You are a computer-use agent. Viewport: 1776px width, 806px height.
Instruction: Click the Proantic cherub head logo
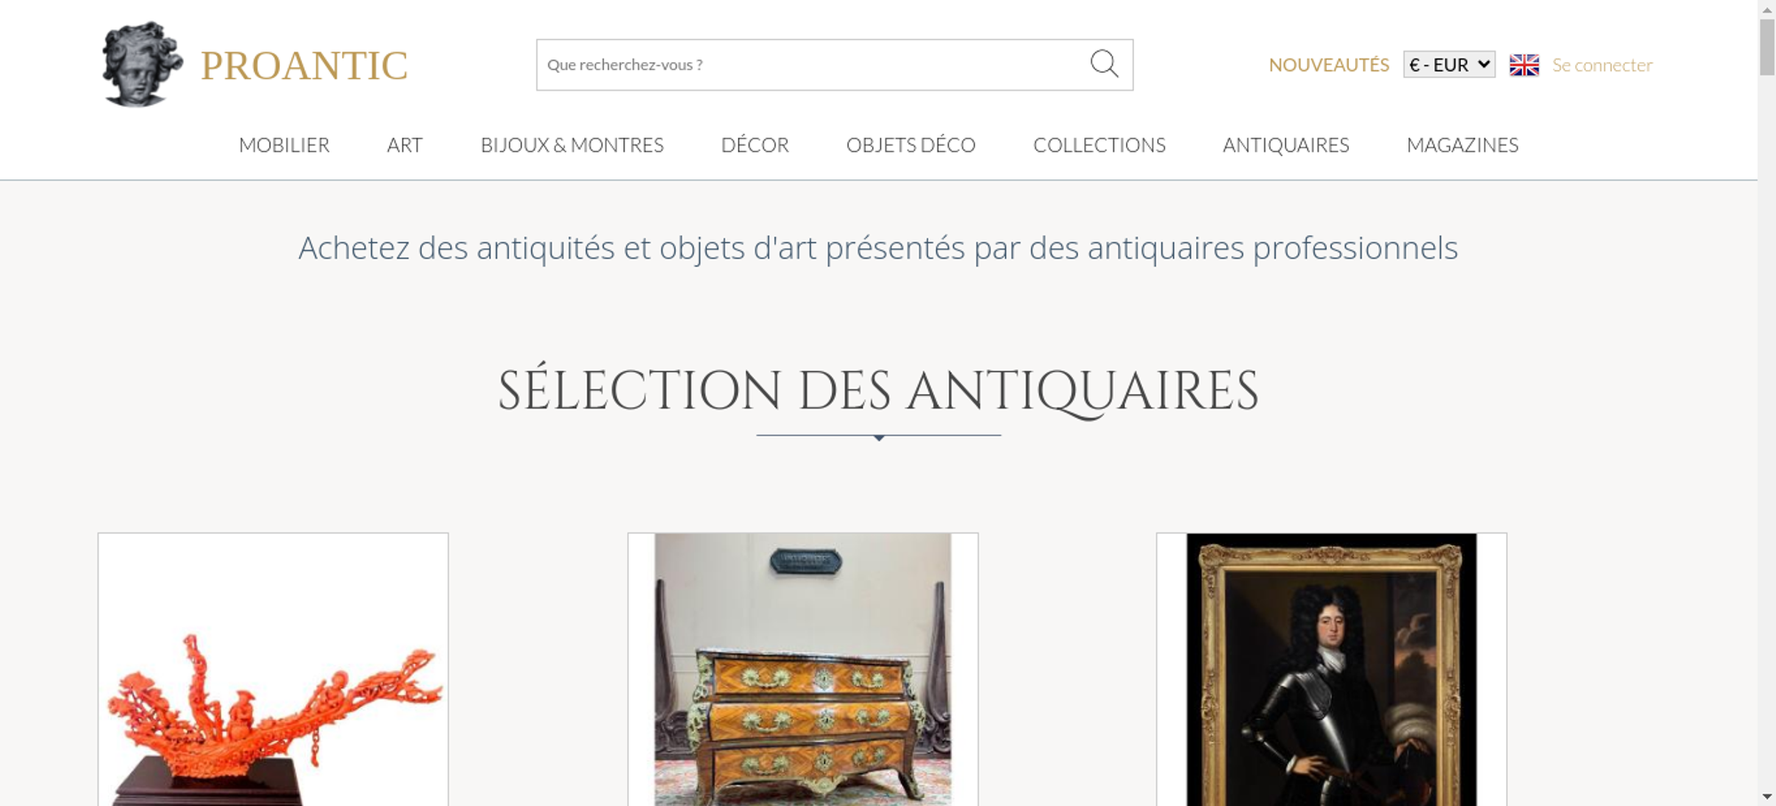[x=142, y=65]
